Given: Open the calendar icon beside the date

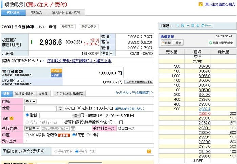Looking at the screenshot, I should point(73,129).
